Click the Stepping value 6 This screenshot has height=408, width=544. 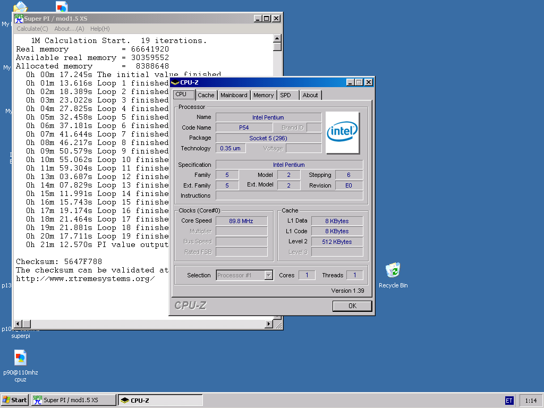tap(349, 175)
